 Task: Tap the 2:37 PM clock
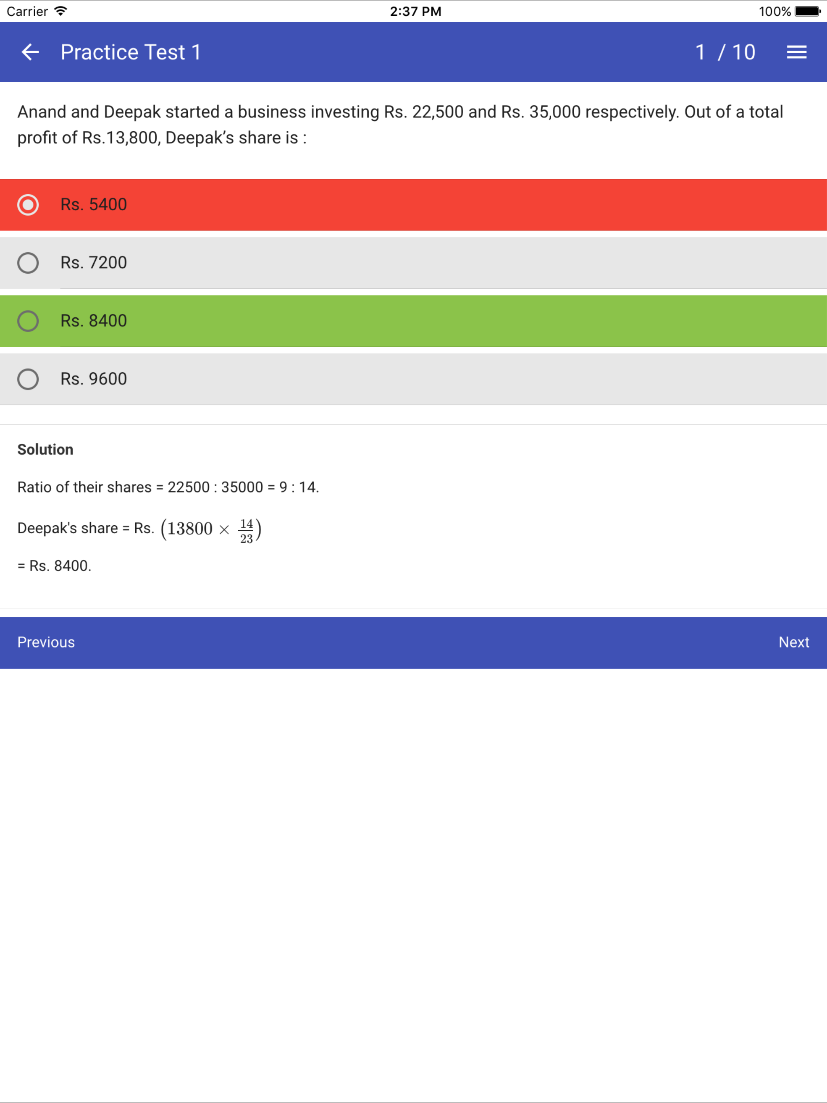point(416,11)
